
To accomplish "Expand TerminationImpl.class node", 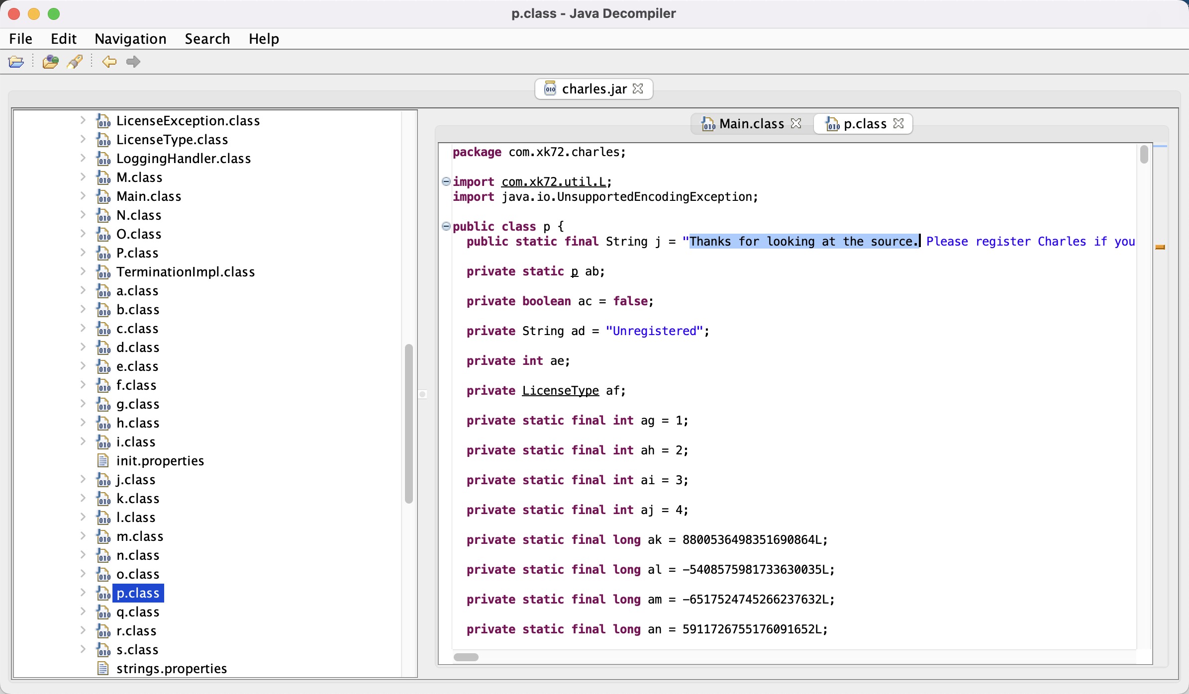I will [83, 271].
